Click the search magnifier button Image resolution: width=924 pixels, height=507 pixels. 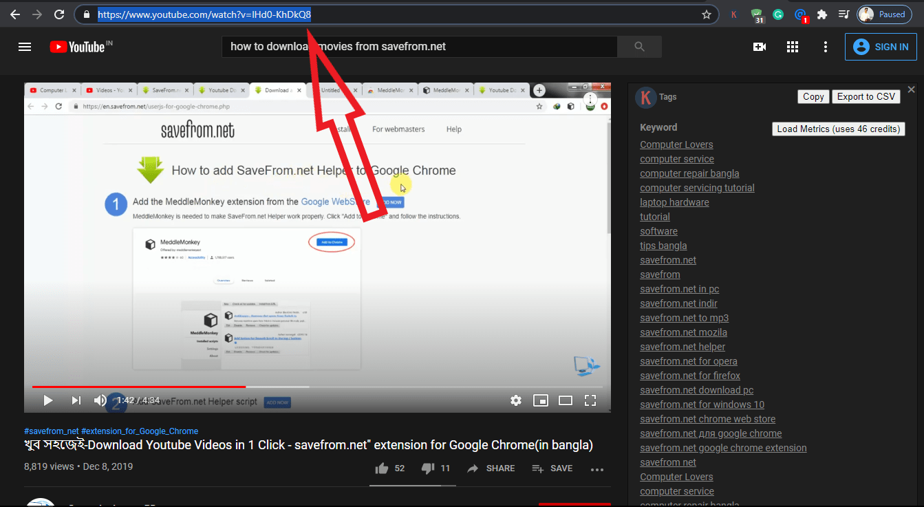[640, 47]
